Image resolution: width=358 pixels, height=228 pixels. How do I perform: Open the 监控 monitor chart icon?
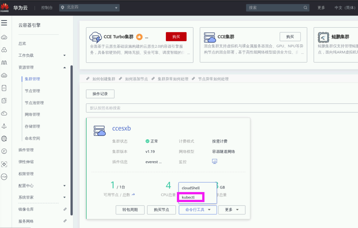point(215,162)
